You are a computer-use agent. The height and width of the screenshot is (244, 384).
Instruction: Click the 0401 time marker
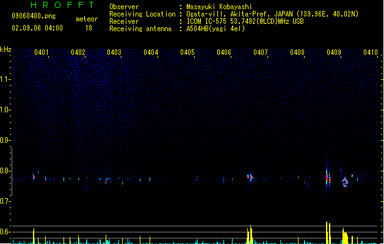(42, 52)
